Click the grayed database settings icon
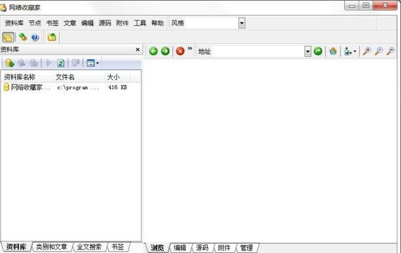 34,63
